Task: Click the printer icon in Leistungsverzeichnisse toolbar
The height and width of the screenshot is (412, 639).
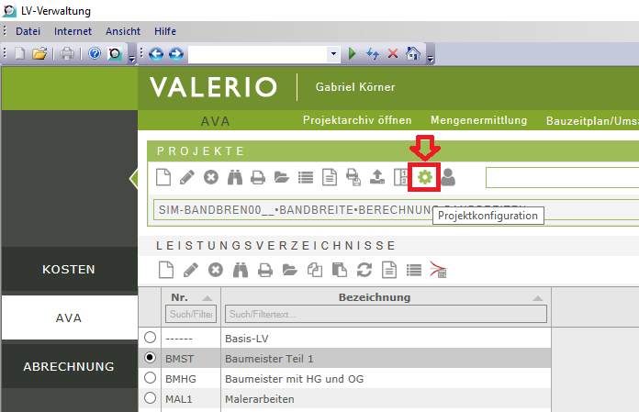Action: [x=265, y=270]
